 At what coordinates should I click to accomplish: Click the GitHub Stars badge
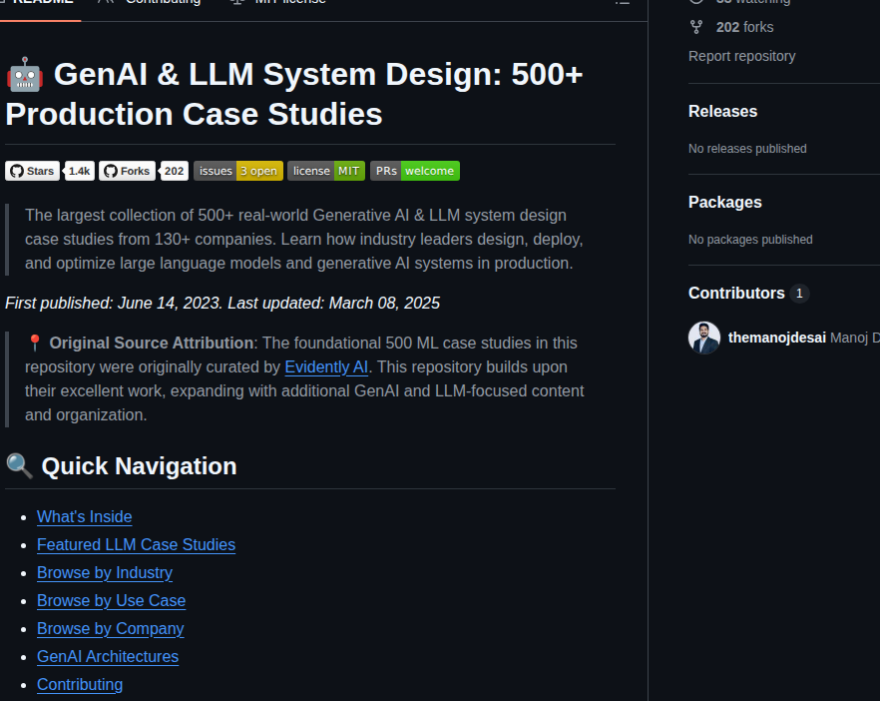click(32, 171)
